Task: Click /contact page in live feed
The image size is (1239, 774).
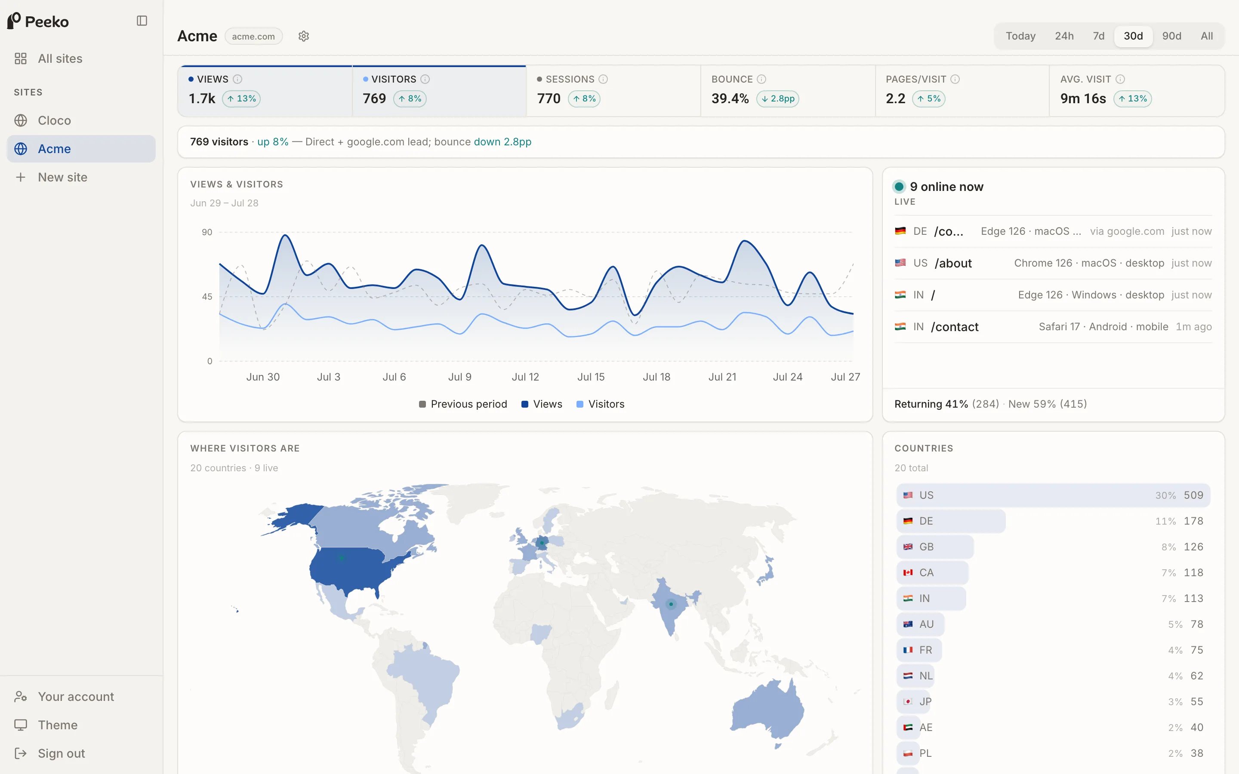Action: (x=955, y=327)
